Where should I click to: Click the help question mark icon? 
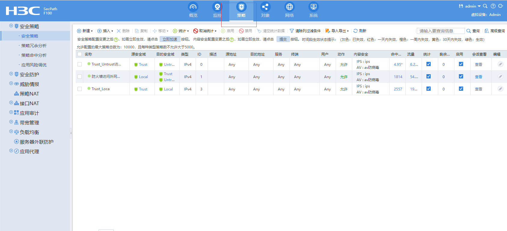tap(493, 6)
